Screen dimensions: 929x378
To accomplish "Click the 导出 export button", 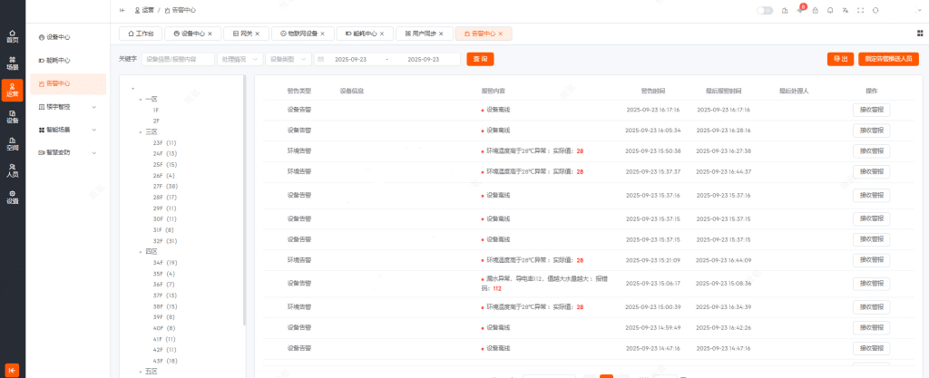I will click(840, 59).
